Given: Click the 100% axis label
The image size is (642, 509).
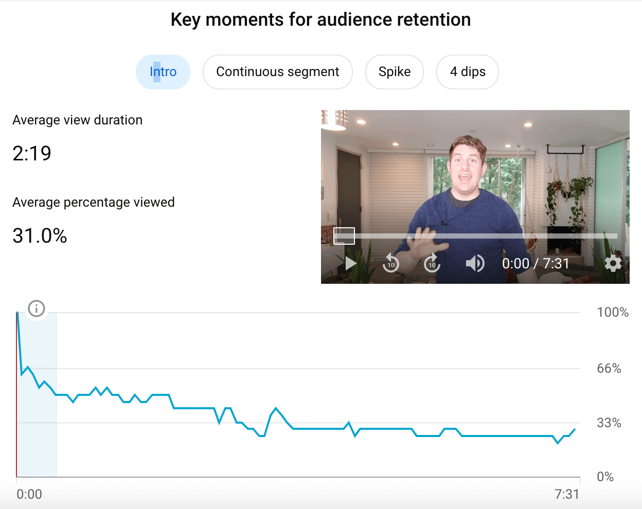Looking at the screenshot, I should (613, 313).
